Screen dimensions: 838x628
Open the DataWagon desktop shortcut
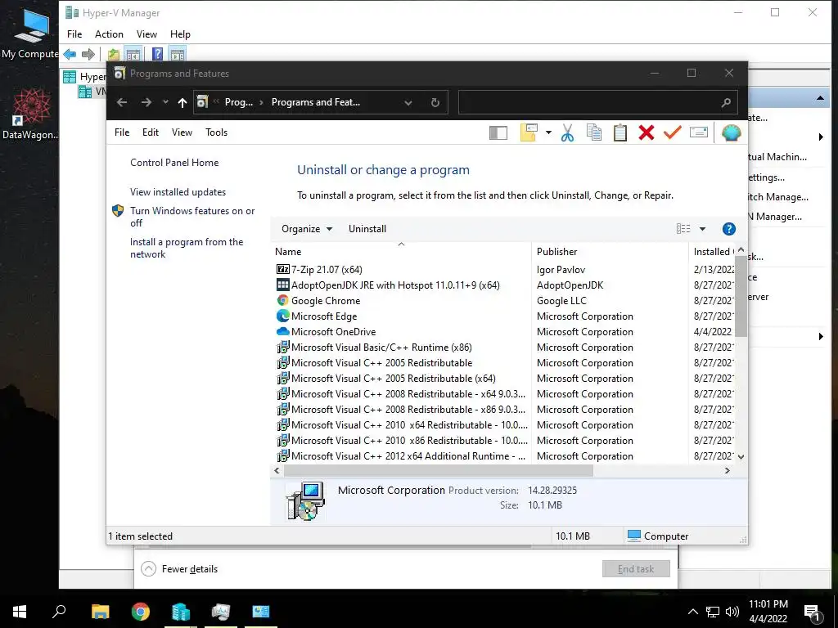[x=30, y=114]
